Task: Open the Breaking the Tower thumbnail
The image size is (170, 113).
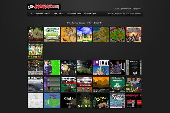Action: pos(52,101)
